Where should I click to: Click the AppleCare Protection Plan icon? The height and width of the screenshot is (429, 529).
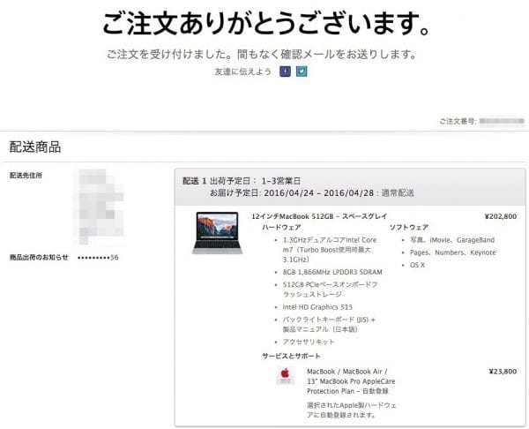[285, 376]
